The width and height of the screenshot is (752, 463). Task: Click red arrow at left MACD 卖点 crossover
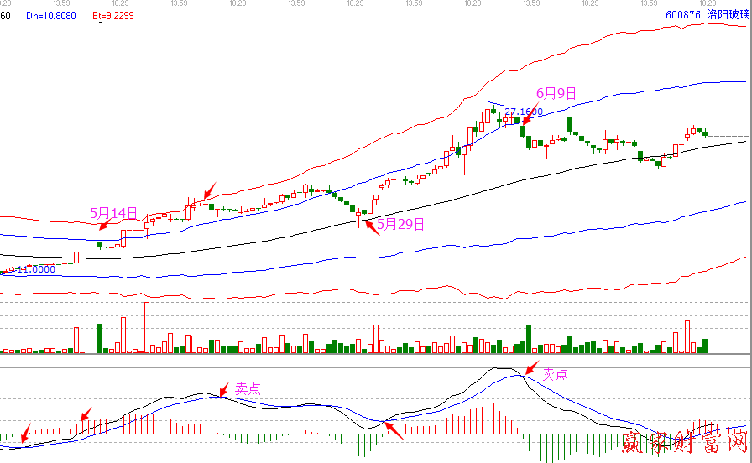pyautogui.click(x=222, y=390)
